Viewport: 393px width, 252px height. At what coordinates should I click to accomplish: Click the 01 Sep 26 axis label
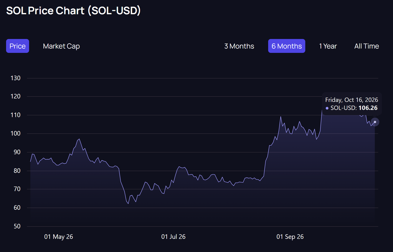point(290,237)
